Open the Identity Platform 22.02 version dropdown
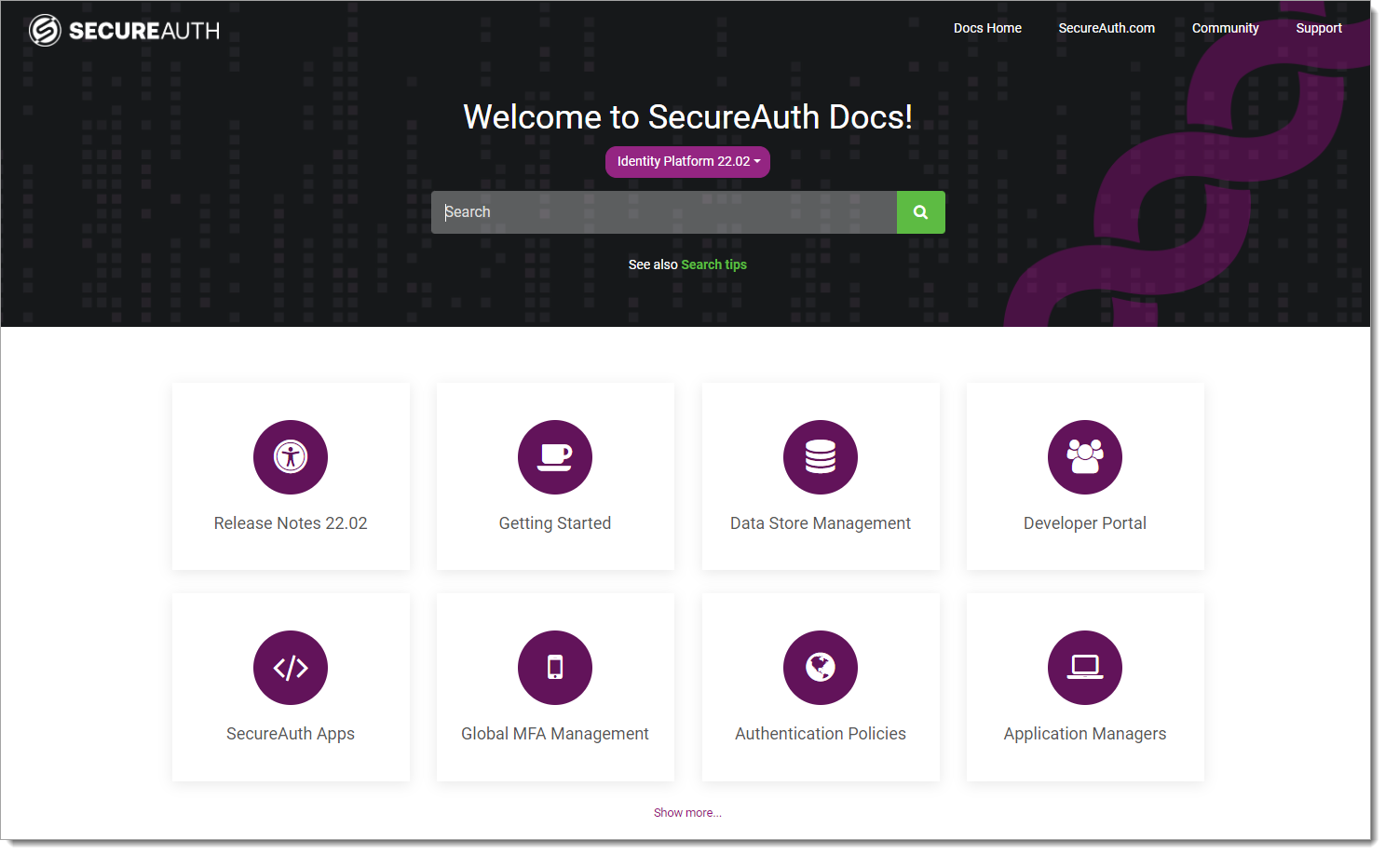Screen dimensions: 1385x854 (687, 161)
